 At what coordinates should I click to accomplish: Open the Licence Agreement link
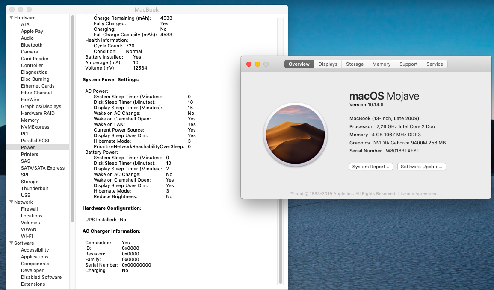pyautogui.click(x=418, y=194)
